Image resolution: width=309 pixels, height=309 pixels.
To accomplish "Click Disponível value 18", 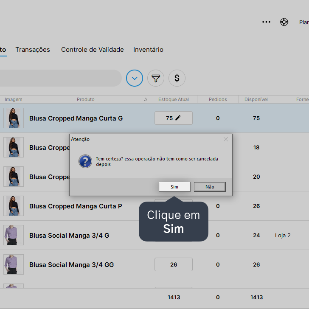I will point(256,147).
